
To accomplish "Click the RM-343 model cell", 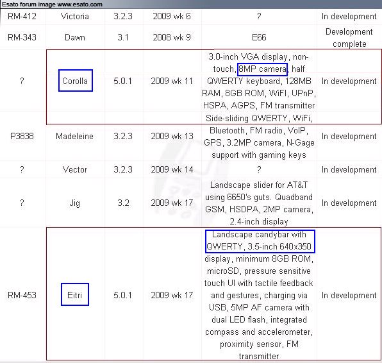I will click(22, 37).
